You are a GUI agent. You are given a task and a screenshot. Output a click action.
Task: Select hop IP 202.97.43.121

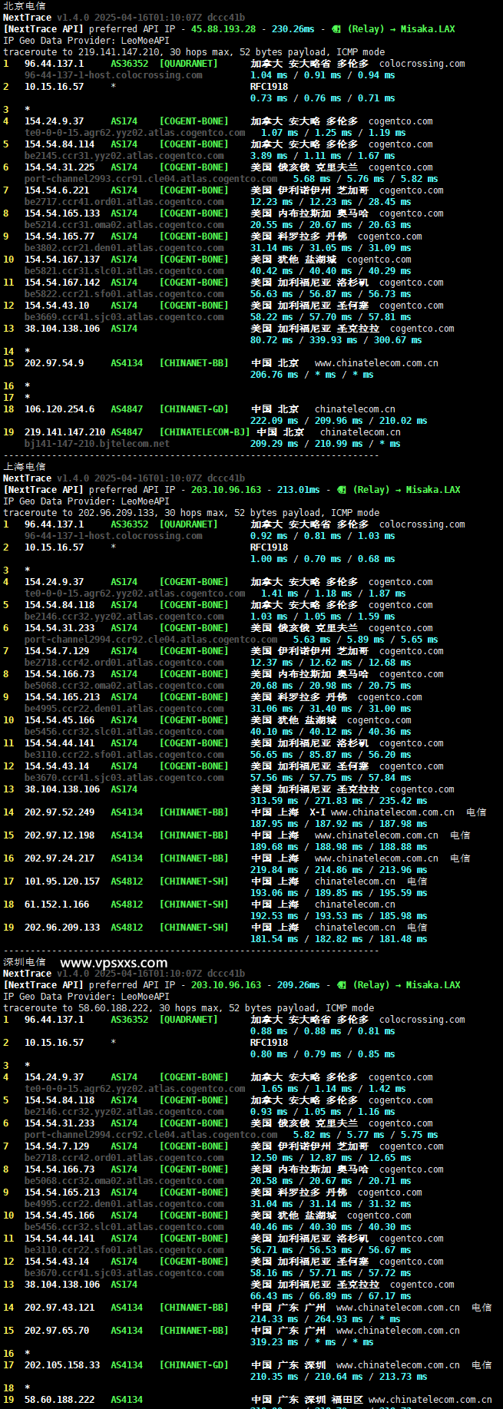pos(60,1307)
